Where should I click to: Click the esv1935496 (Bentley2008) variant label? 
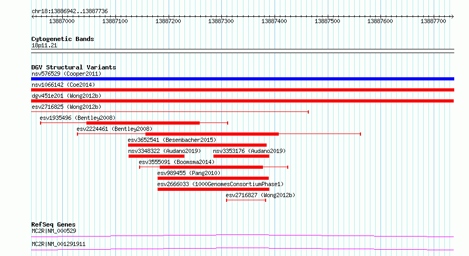[x=77, y=118]
